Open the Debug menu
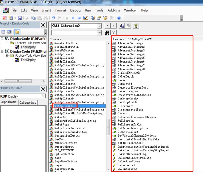This screenshot has width=203, height=172. point(75,10)
